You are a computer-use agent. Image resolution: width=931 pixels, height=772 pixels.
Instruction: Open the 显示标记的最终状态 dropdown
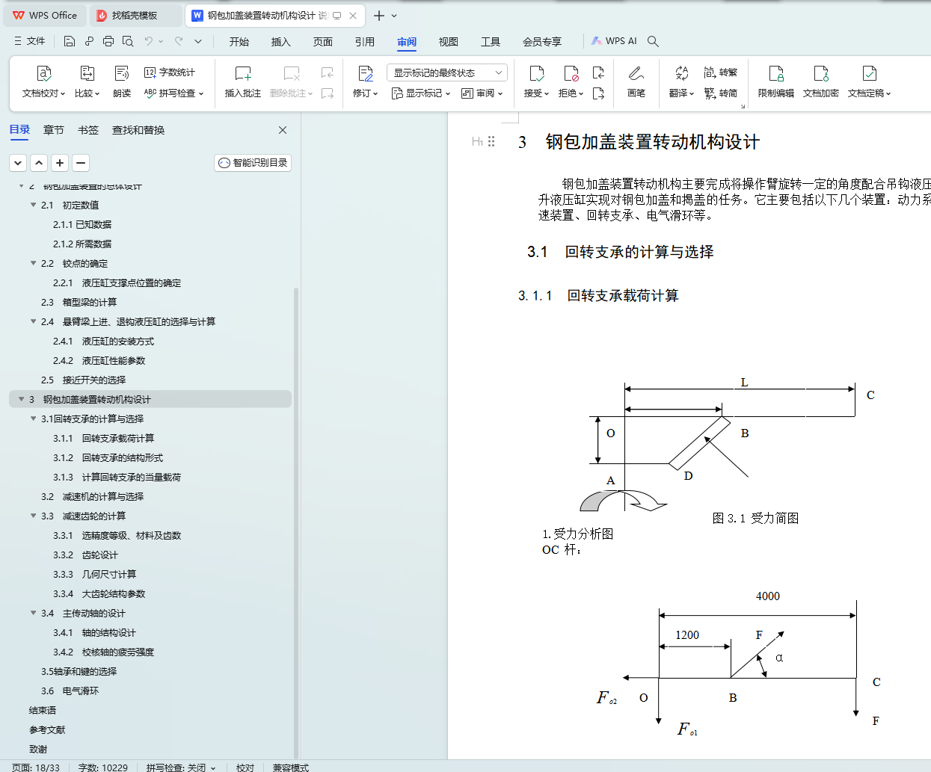[x=447, y=72]
